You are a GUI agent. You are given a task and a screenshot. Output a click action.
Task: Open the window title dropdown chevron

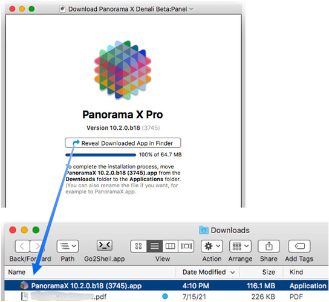[191, 9]
